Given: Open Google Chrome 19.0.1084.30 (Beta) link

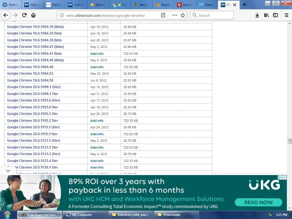Looking at the screenshot, I should tap(35, 27).
